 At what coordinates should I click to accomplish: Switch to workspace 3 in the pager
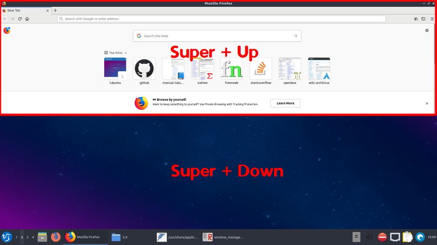pos(27,237)
